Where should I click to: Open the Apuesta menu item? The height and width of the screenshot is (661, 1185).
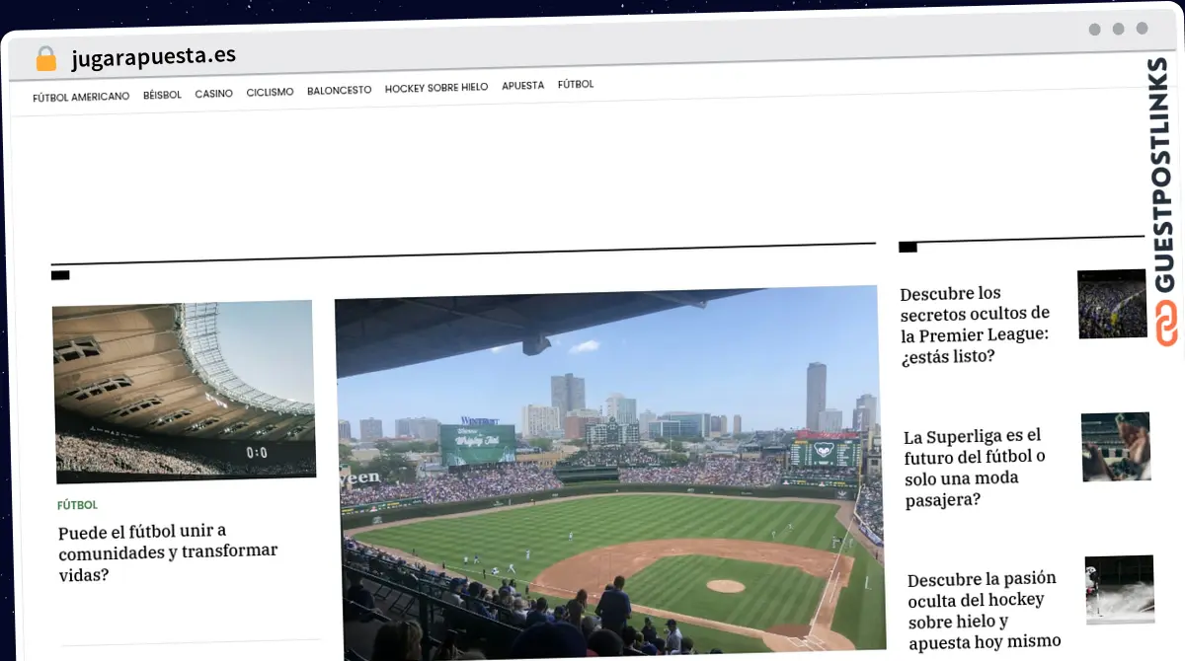coord(522,86)
